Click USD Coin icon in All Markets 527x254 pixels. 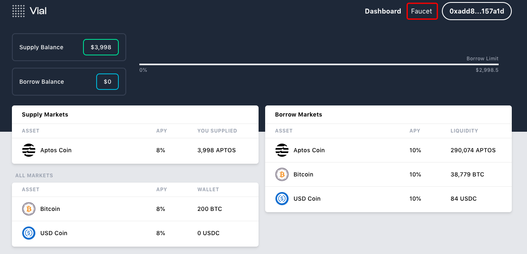29,233
